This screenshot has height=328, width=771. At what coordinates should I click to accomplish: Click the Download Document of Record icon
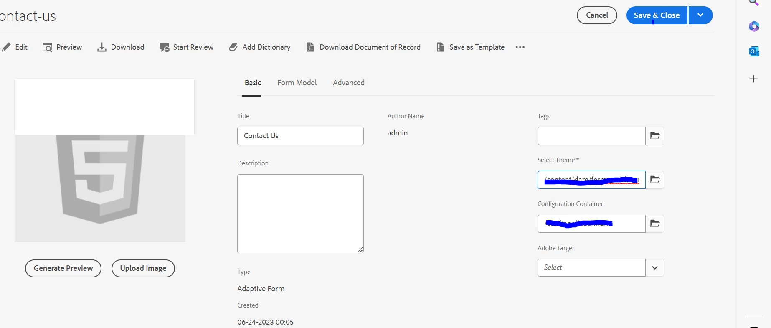(x=310, y=47)
